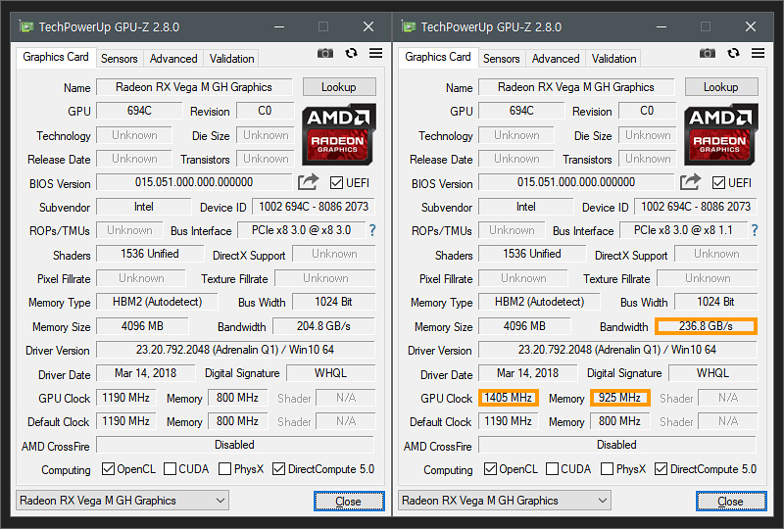The width and height of the screenshot is (784, 529).
Task: Click the 1024 Bit Bus Width field in left window
Action: click(x=333, y=302)
